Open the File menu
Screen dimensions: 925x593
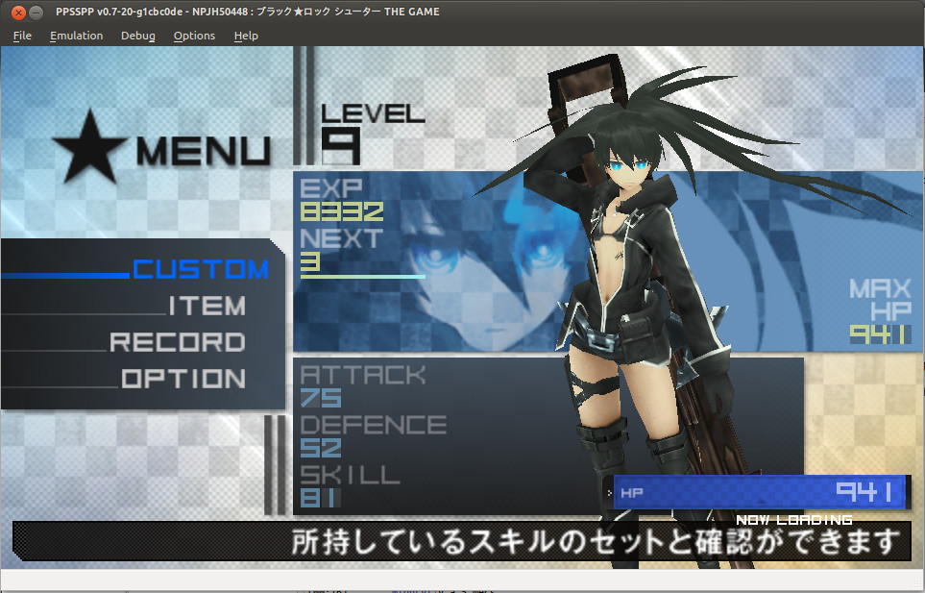point(22,36)
